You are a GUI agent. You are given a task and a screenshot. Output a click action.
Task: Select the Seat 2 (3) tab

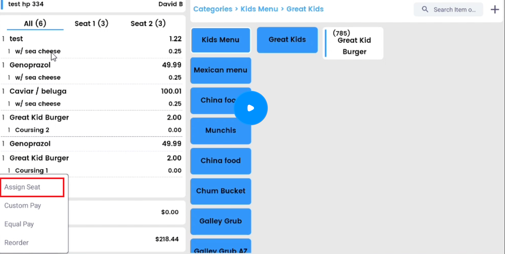click(x=148, y=23)
